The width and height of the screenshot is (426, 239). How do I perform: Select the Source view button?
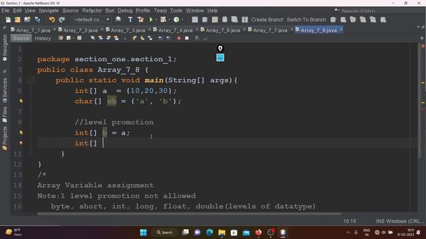pyautogui.click(x=21, y=39)
